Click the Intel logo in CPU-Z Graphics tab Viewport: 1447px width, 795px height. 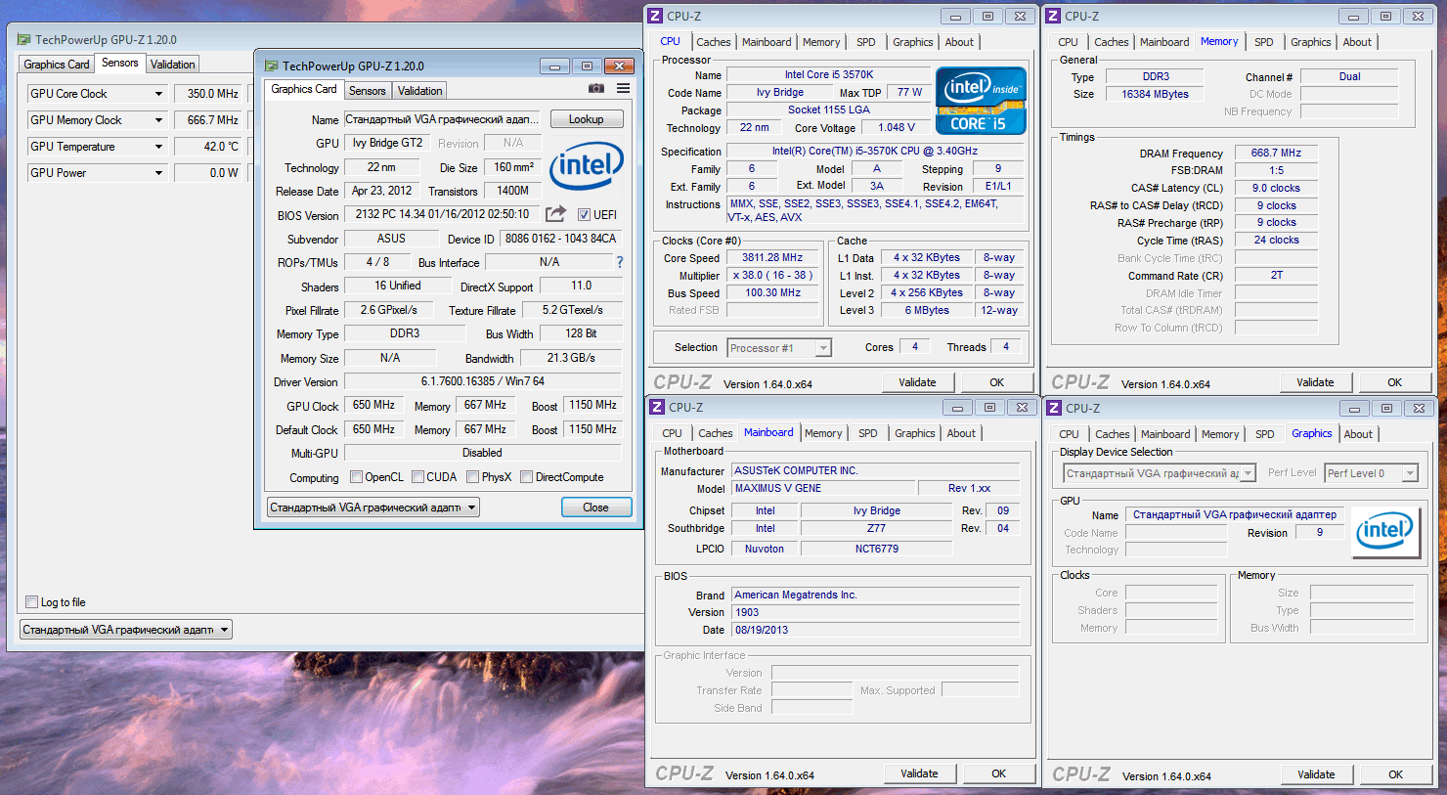click(1384, 531)
